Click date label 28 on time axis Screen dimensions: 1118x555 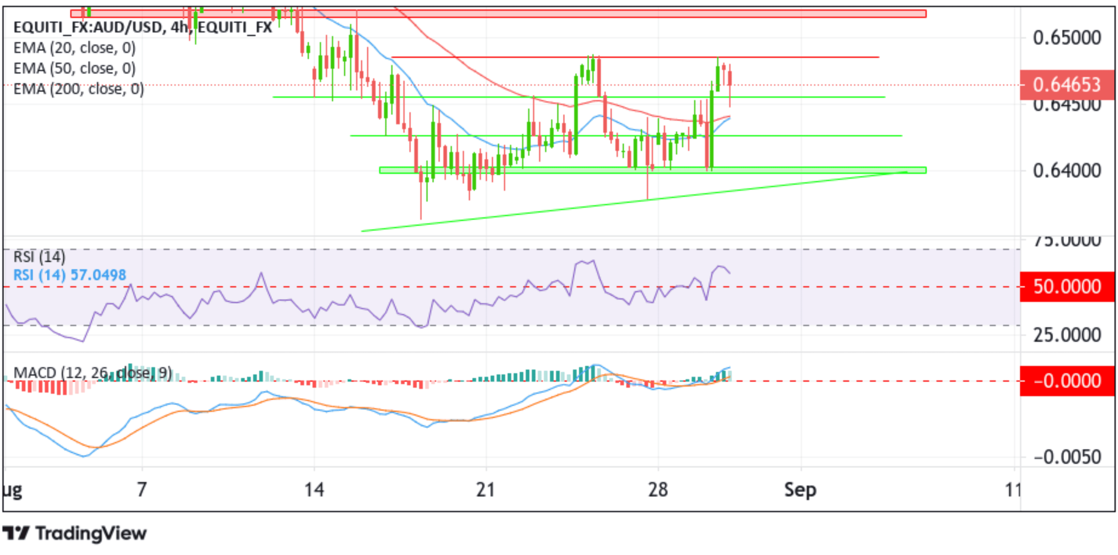(658, 490)
